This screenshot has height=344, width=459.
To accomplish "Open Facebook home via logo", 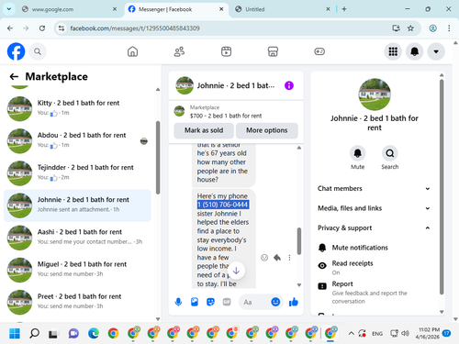I will click(16, 51).
